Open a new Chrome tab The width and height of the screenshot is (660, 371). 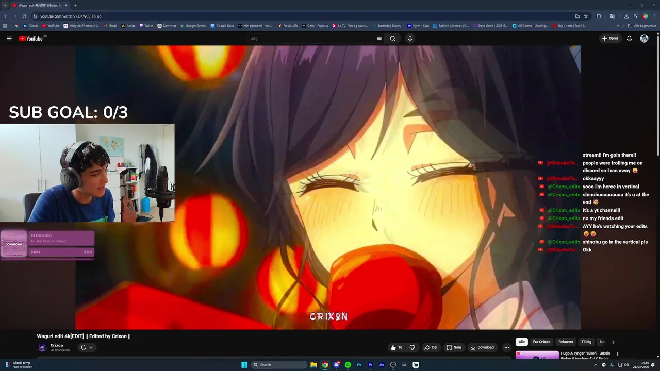75,5
